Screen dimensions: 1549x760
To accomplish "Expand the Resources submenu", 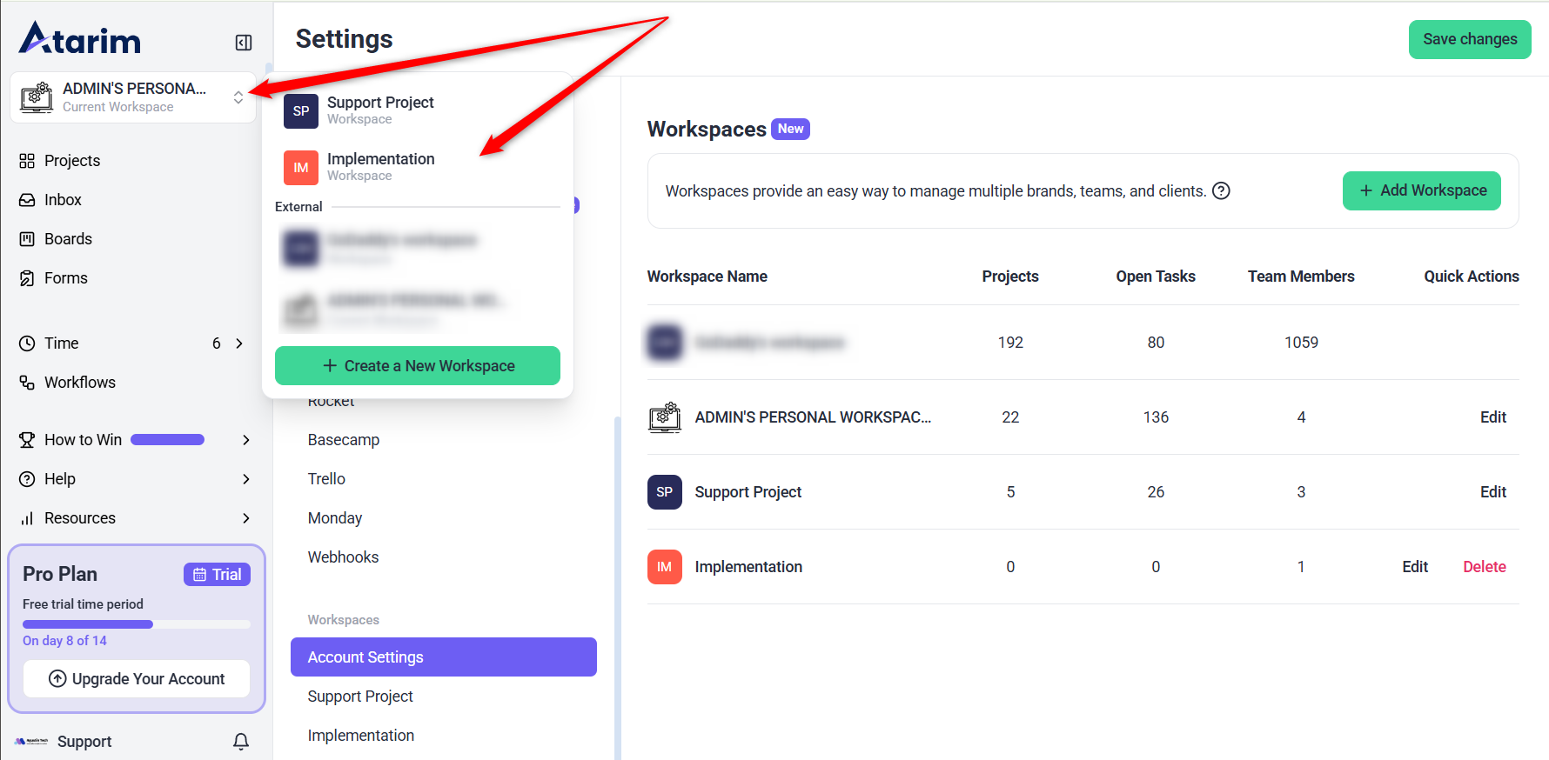I will (245, 518).
